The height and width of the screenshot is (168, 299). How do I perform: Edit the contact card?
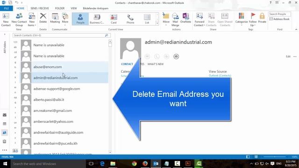[288, 56]
